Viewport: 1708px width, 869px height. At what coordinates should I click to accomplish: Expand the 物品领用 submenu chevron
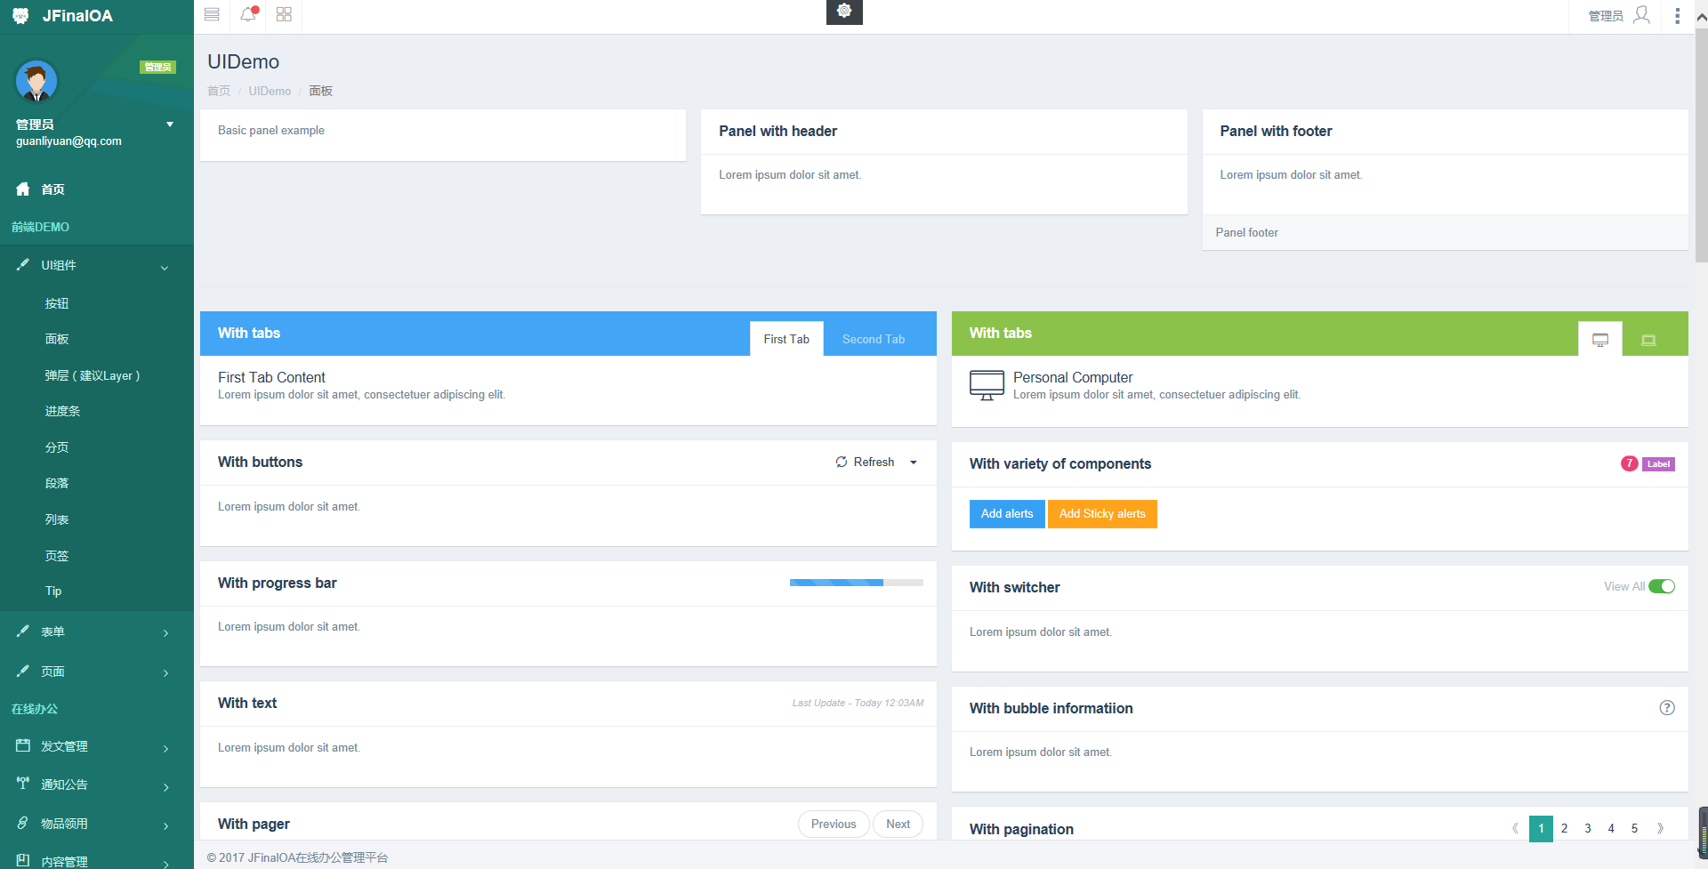[165, 826]
